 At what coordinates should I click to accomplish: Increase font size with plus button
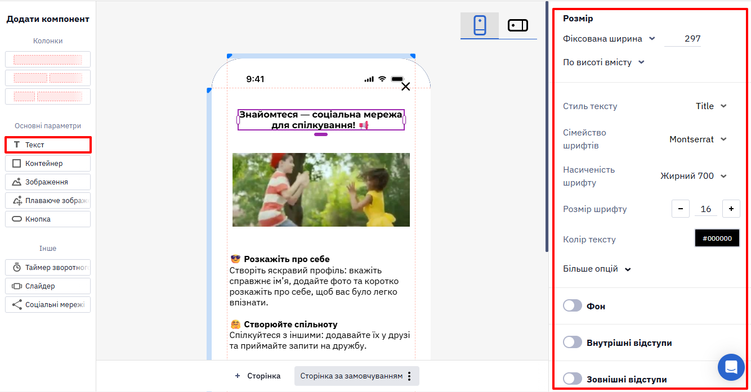[731, 209]
